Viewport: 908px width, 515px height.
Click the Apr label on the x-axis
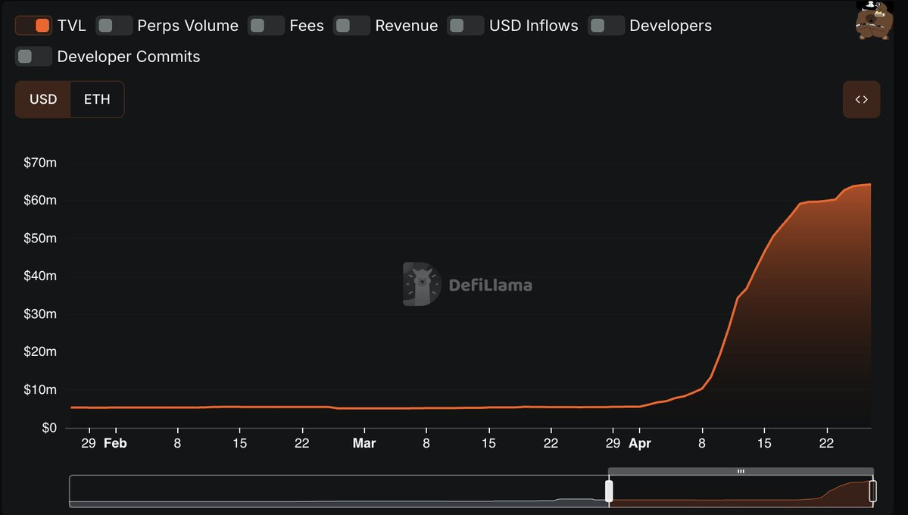tap(640, 443)
